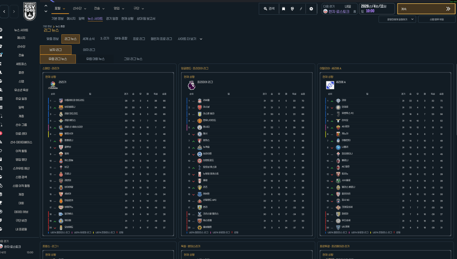457x259 pixels.
Task: Open settings with the gear icon
Action: point(311,9)
